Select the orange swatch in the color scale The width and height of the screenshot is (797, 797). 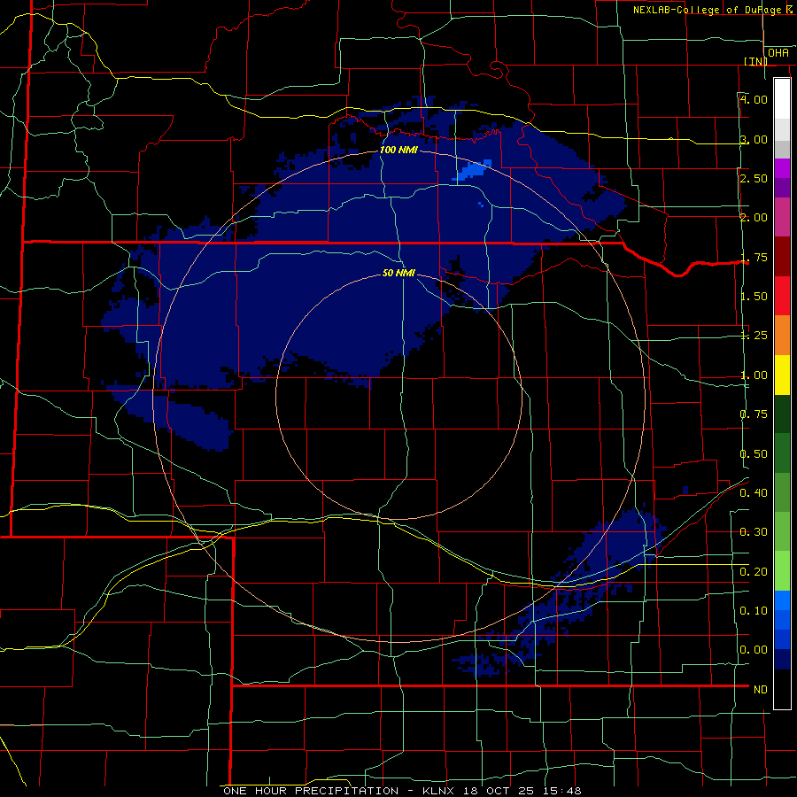782,336
